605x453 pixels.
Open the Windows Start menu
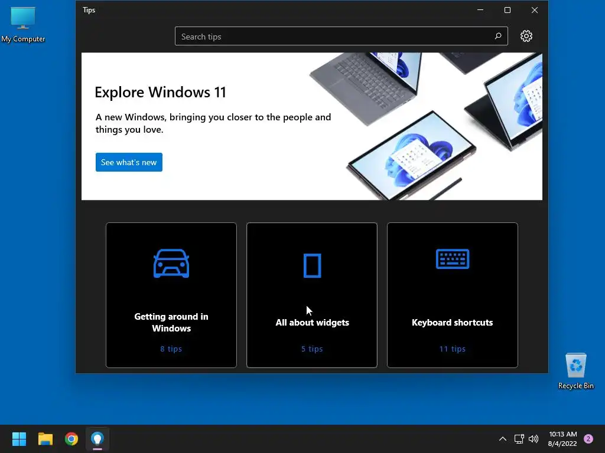[x=19, y=439]
